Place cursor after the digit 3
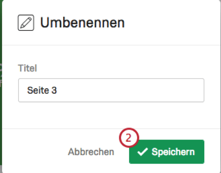This screenshot has height=173, width=221. tap(57, 90)
